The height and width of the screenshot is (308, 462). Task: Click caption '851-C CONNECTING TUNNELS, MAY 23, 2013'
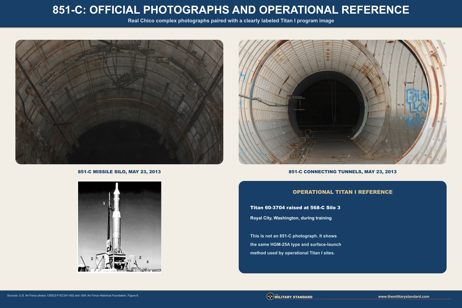(343, 172)
